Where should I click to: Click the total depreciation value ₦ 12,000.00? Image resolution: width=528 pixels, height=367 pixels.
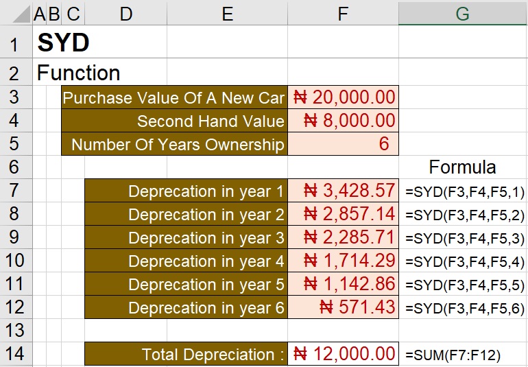[x=344, y=354]
